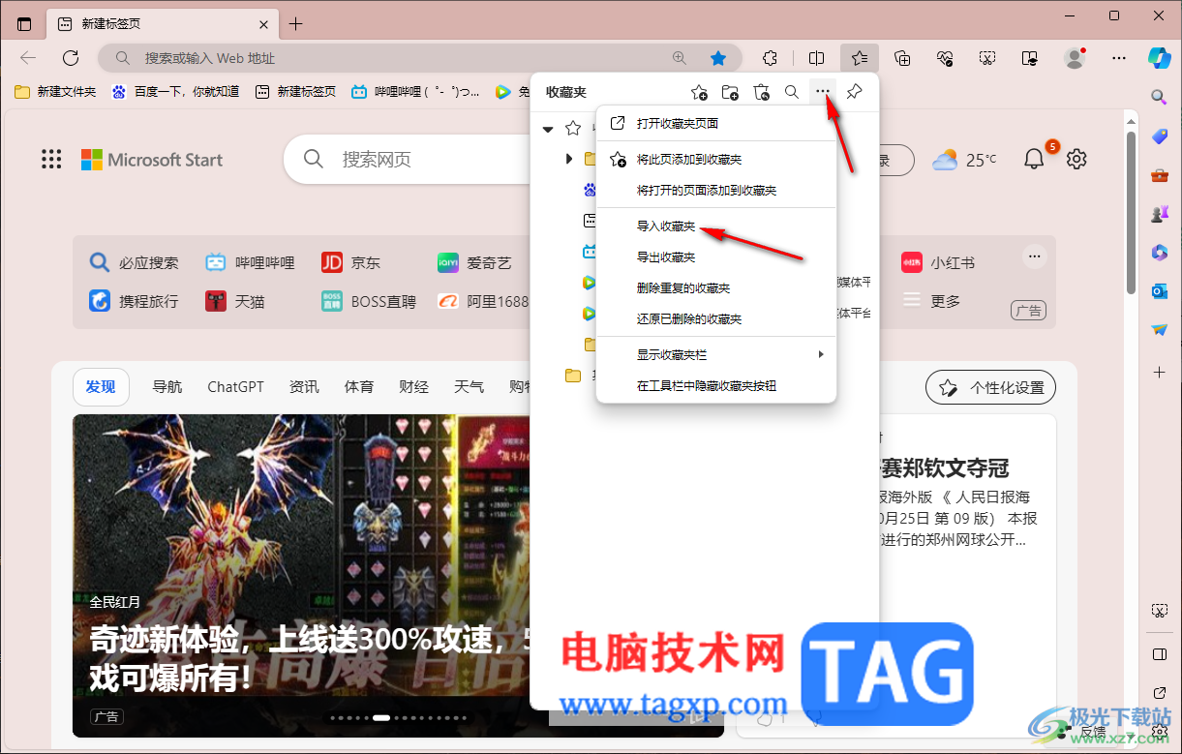The width and height of the screenshot is (1182, 754).
Task: Click the profile avatar icon
Action: coord(1075,58)
